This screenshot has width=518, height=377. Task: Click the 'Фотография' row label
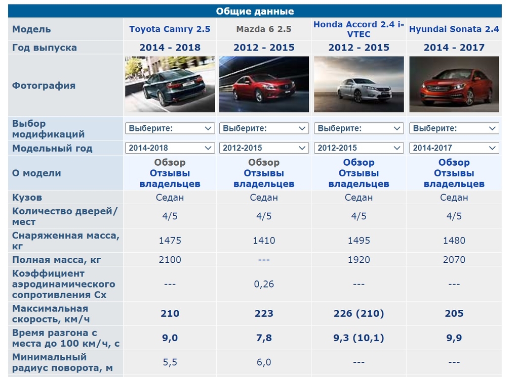(x=44, y=85)
